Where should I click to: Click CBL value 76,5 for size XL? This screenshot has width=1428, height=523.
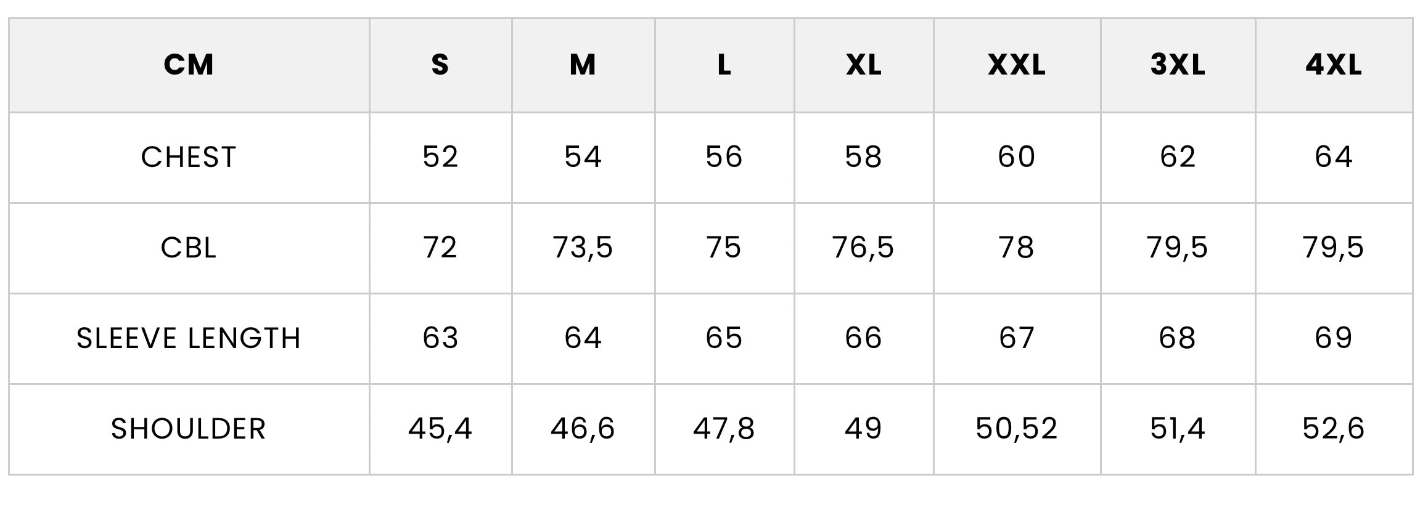(863, 248)
